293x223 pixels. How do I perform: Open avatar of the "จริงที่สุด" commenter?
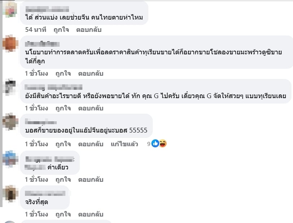[10, 193]
